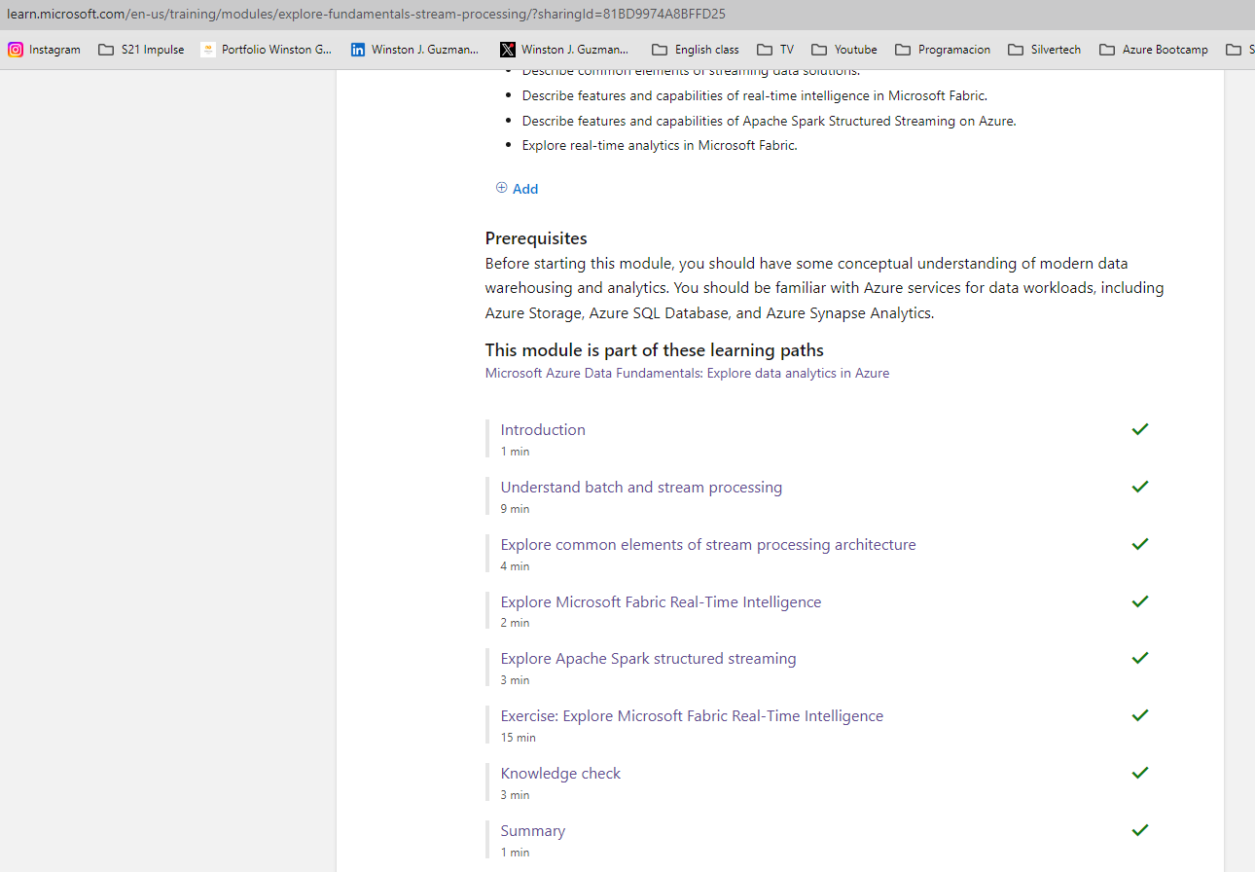This screenshot has width=1255, height=872.
Task: Open the LinkedIn Winston J. Guzman bookmark
Action: (x=415, y=50)
